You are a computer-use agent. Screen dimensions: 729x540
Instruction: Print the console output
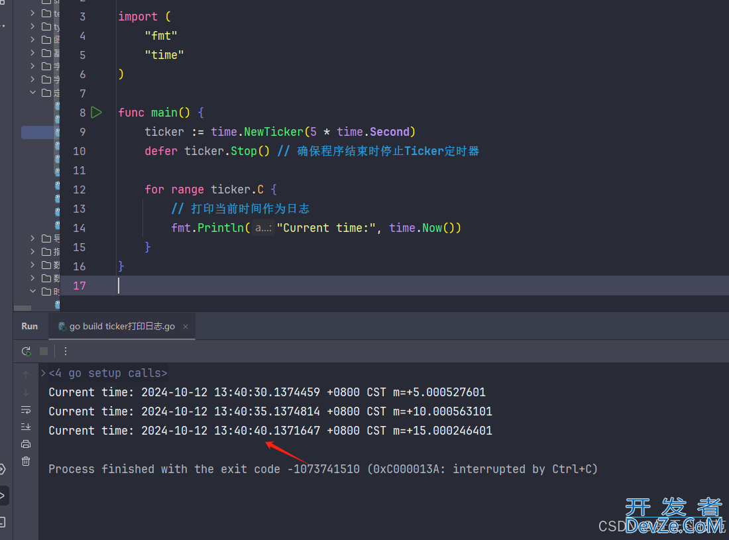(x=26, y=445)
